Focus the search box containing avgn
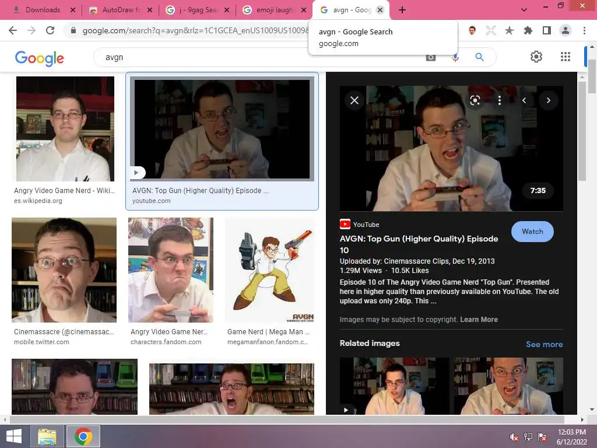 coord(259,57)
